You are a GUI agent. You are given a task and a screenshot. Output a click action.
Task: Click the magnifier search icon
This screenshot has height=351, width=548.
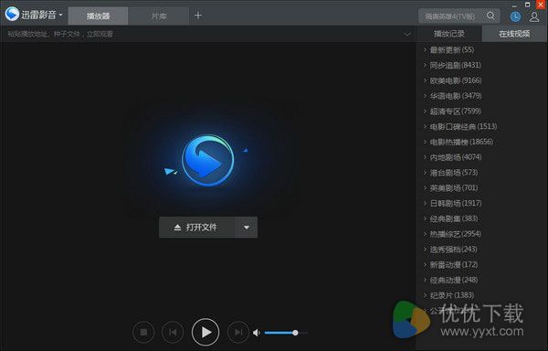[x=491, y=16]
